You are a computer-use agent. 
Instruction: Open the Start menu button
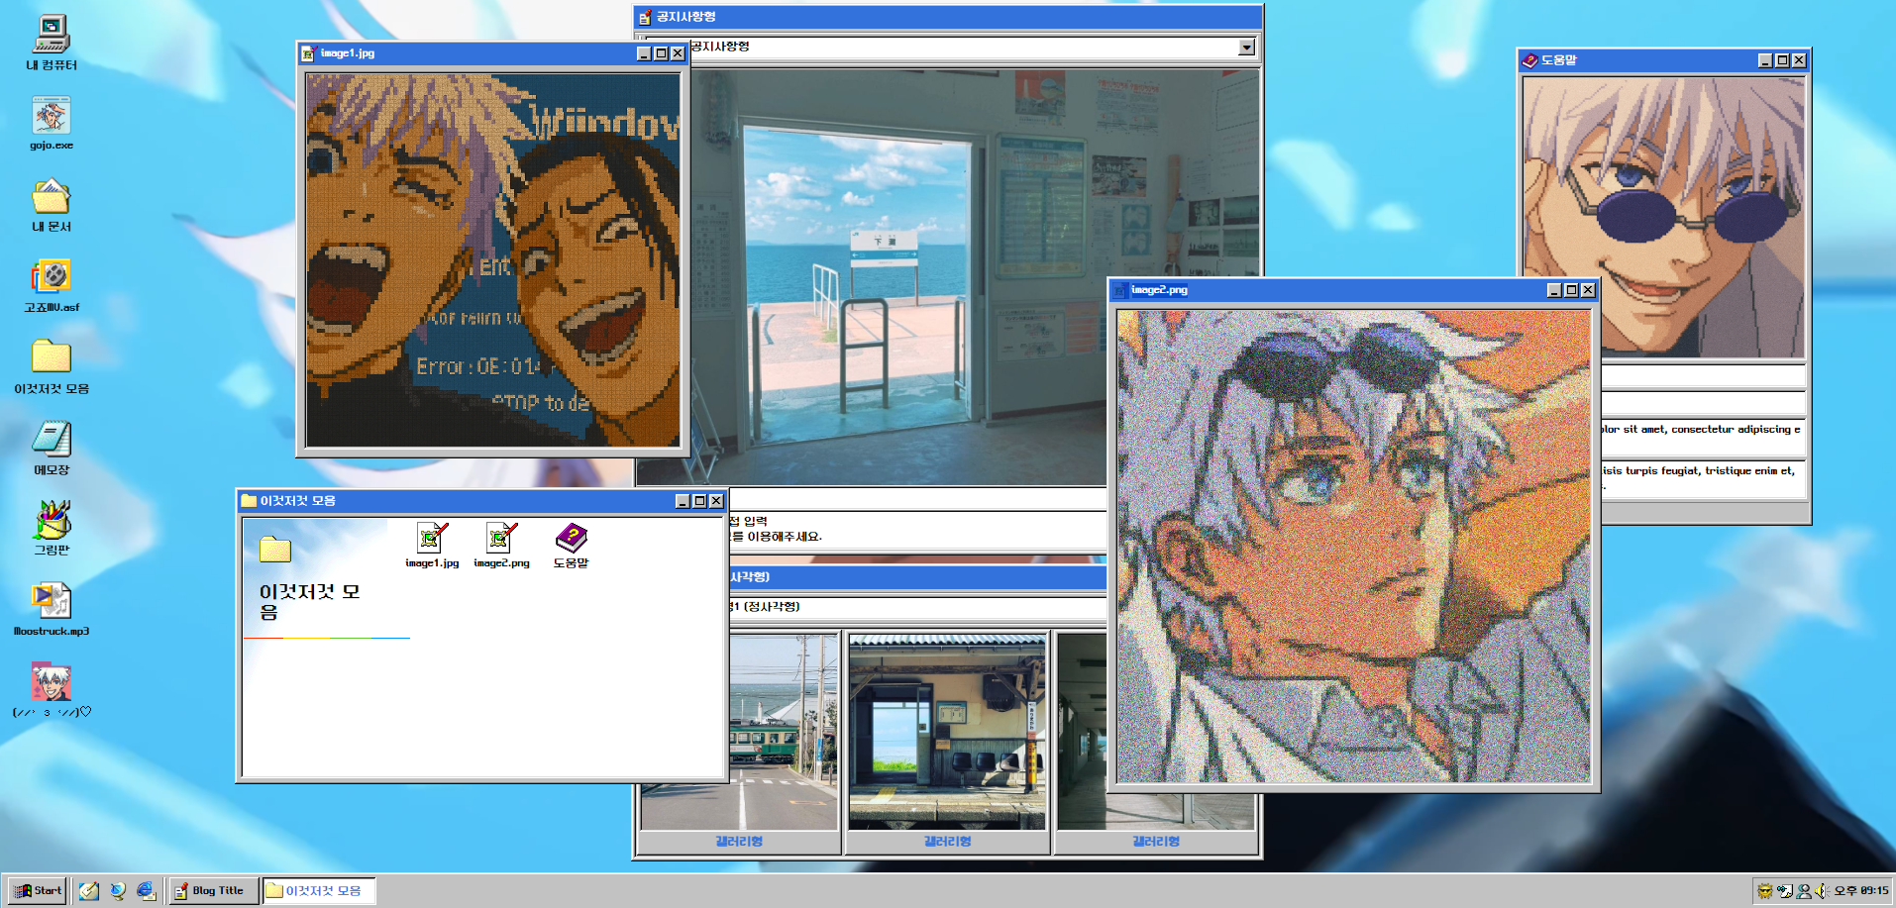pyautogui.click(x=38, y=890)
